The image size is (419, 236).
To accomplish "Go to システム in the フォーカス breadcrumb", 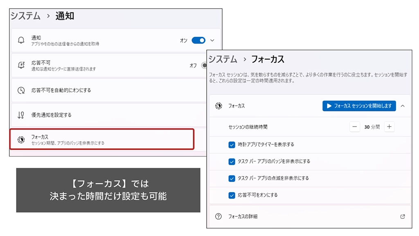I will [x=223, y=59].
